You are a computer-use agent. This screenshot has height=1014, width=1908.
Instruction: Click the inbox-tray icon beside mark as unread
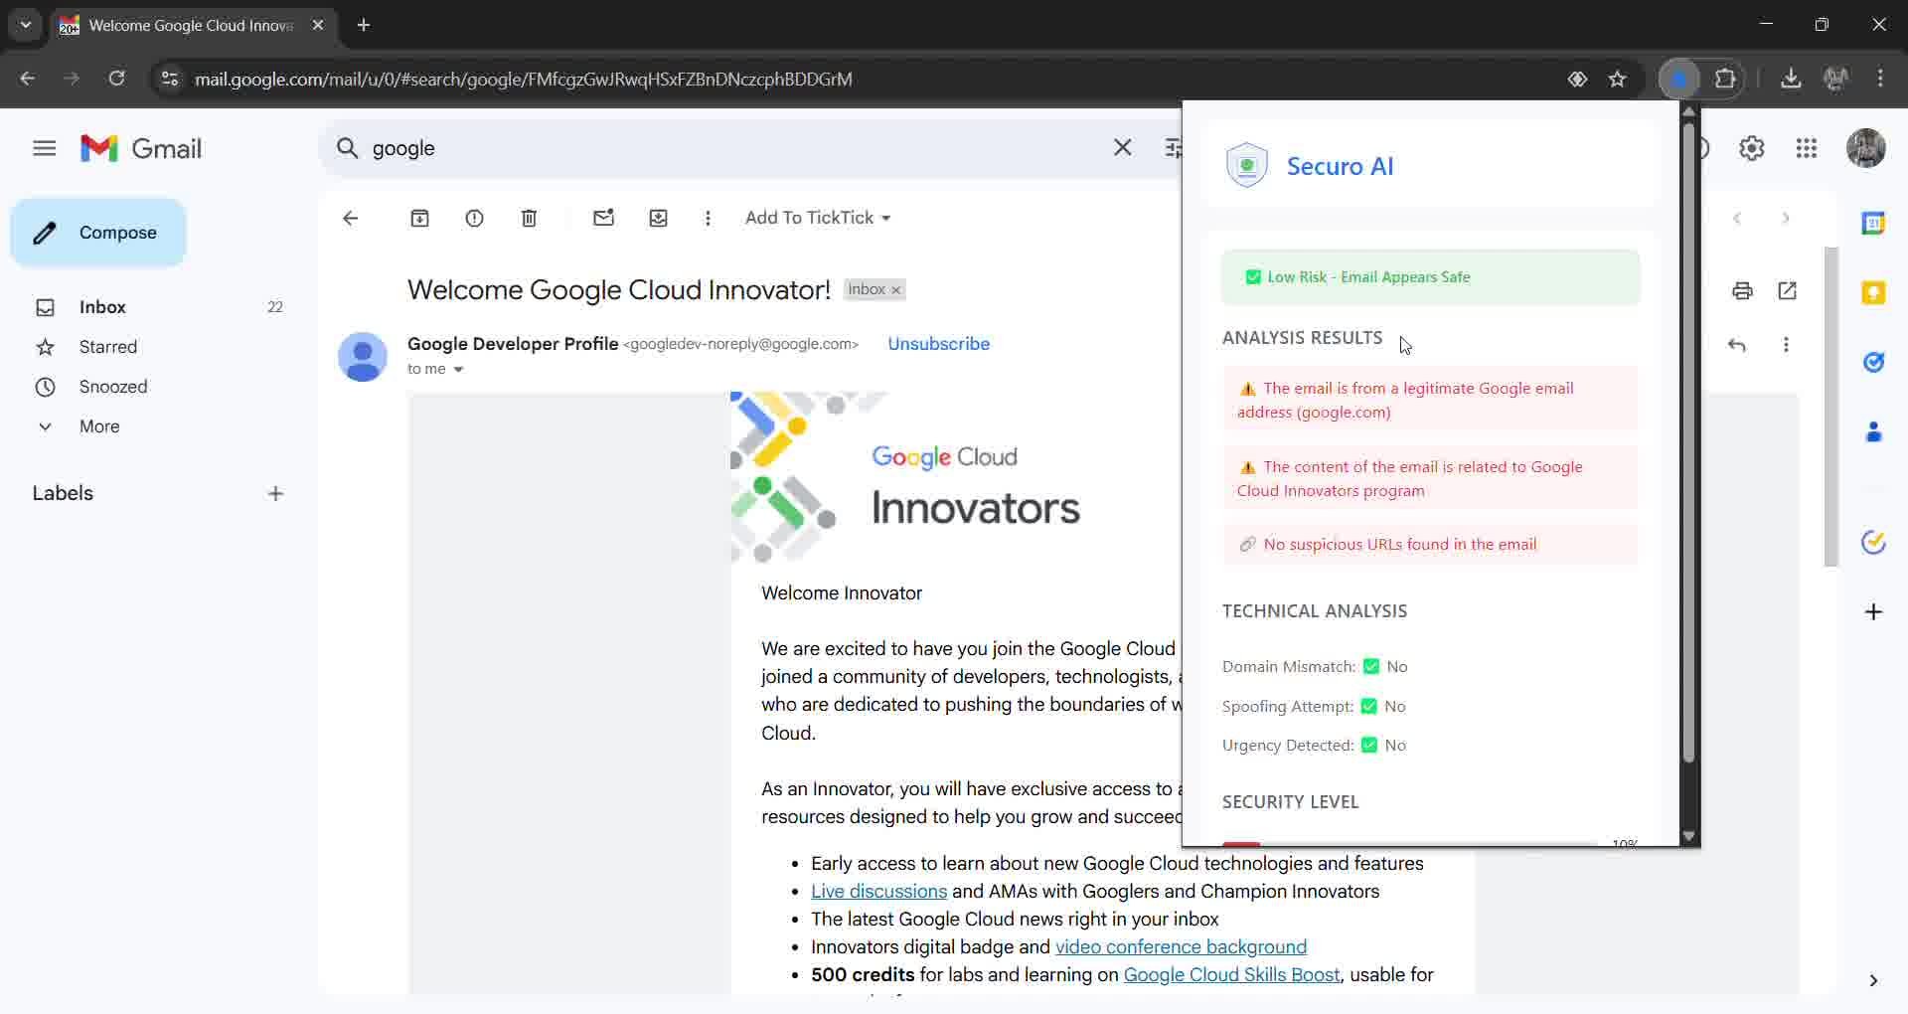[659, 219]
